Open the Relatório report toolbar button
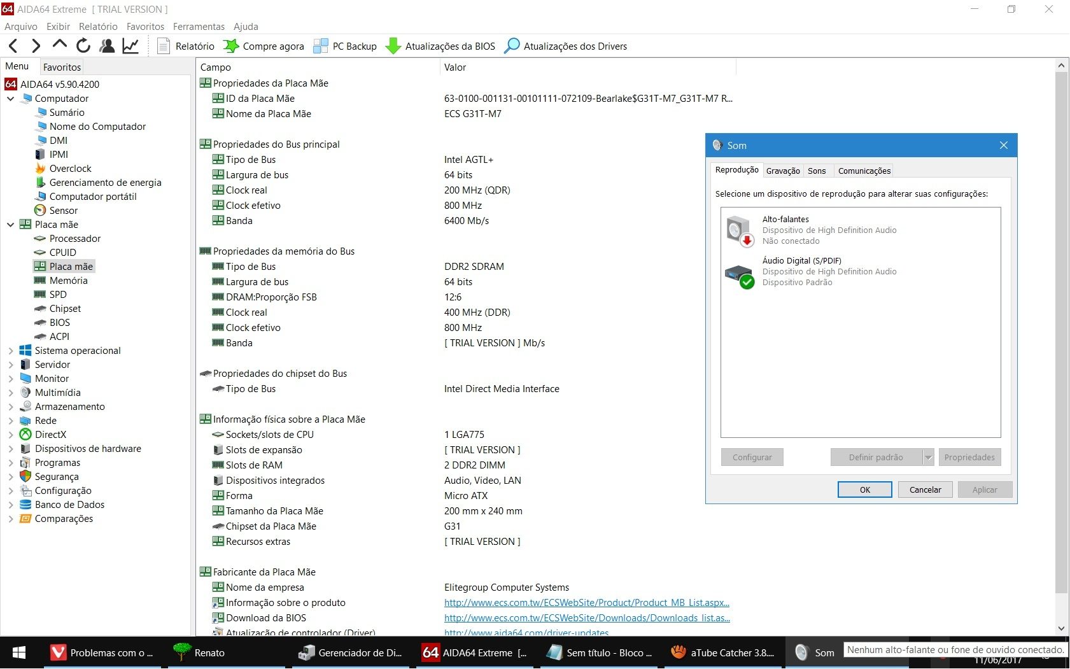 coord(186,46)
